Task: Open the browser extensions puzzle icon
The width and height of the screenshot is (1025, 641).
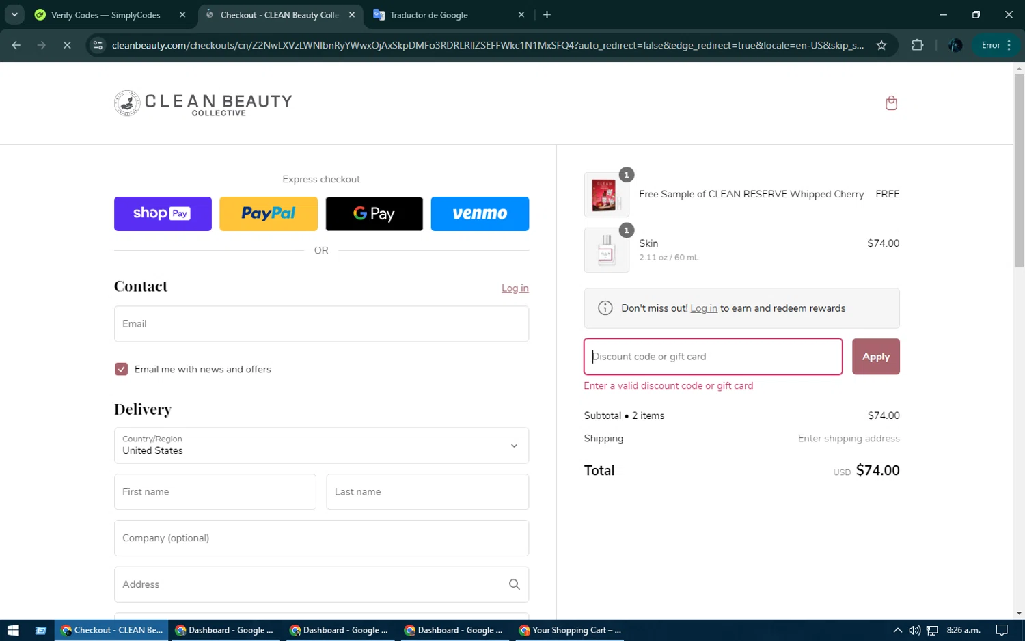Action: pos(918,45)
